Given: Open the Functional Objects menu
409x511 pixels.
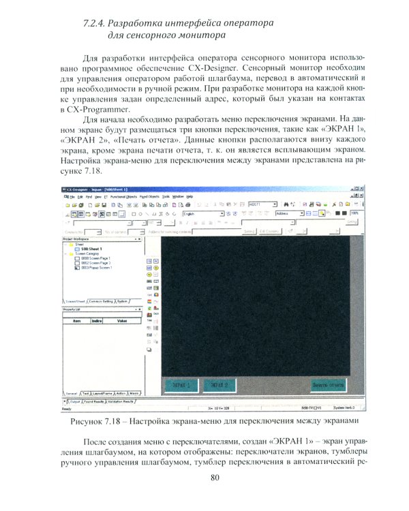Looking at the screenshot, I should [123, 197].
